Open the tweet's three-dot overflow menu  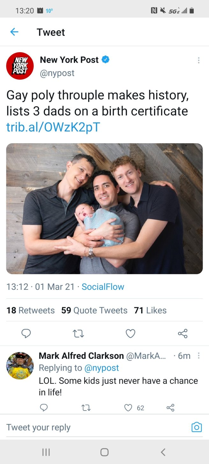[x=199, y=60]
